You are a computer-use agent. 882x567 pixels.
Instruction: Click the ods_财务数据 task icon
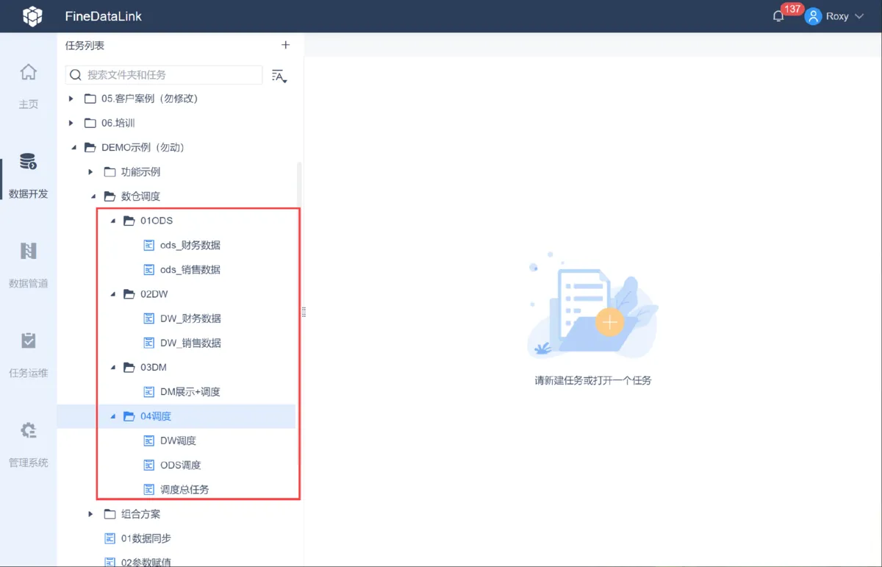[x=148, y=246]
